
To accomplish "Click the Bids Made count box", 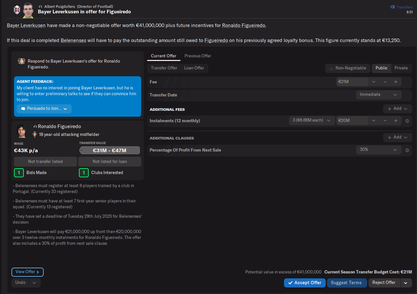I will tap(19, 173).
